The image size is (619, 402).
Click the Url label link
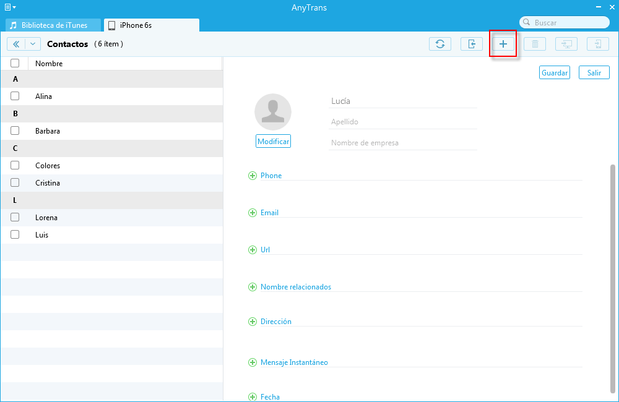[265, 250]
